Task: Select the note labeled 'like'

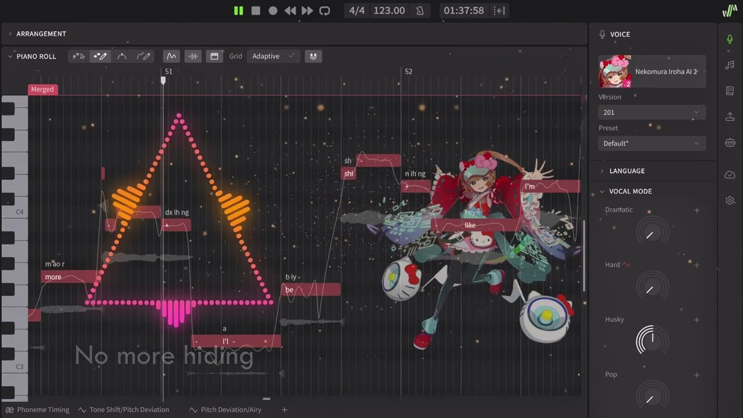Action: tap(475, 225)
